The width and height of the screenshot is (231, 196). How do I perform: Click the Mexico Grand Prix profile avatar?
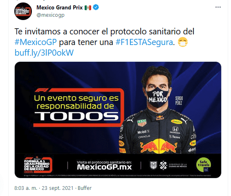pos(23,11)
